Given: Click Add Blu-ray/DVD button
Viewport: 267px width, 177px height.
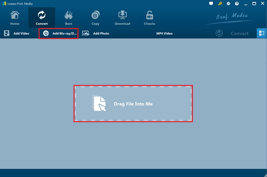Looking at the screenshot, I should pyautogui.click(x=59, y=33).
